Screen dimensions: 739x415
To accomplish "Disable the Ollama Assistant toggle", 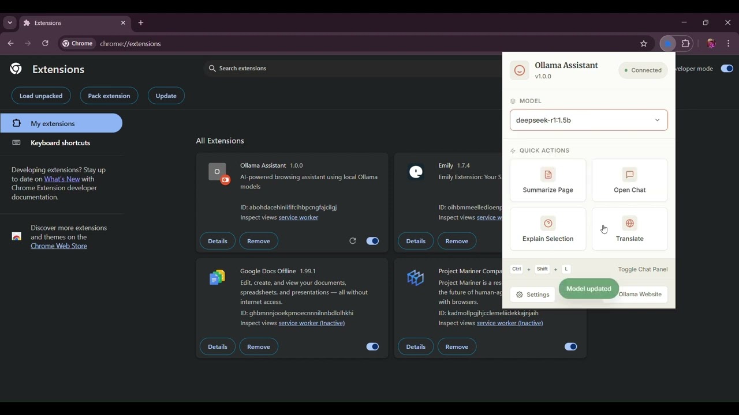I will click(372, 241).
